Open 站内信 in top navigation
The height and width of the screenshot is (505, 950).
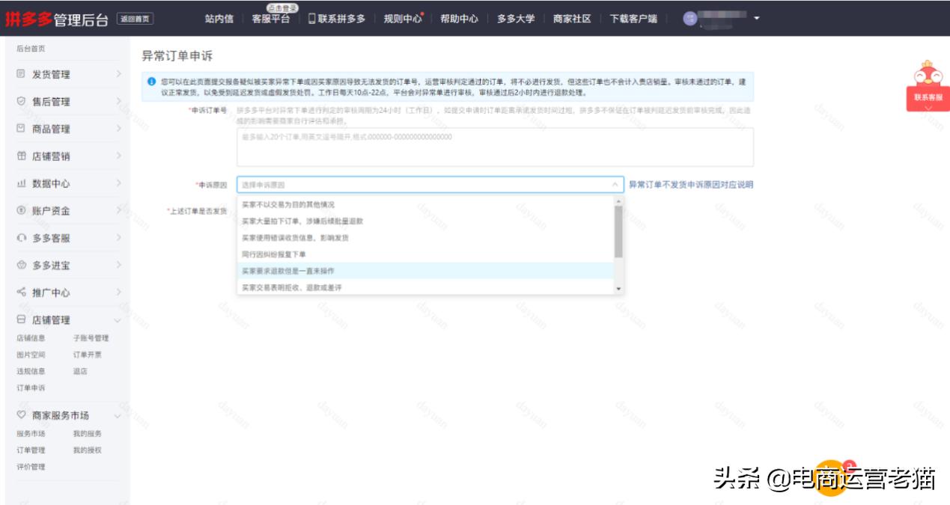tap(219, 19)
